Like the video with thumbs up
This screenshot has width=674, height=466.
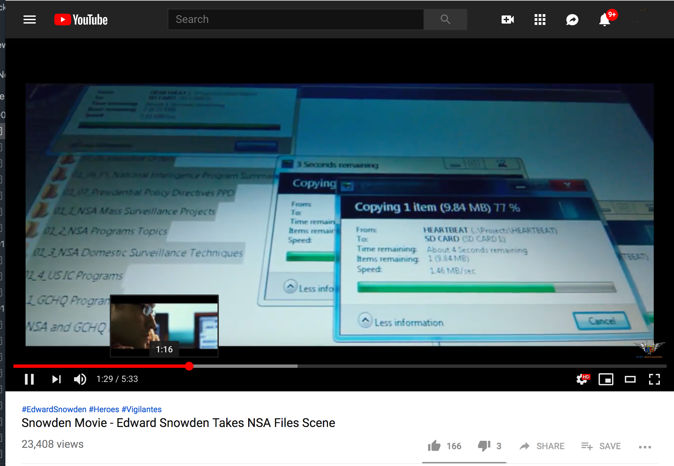click(x=434, y=446)
